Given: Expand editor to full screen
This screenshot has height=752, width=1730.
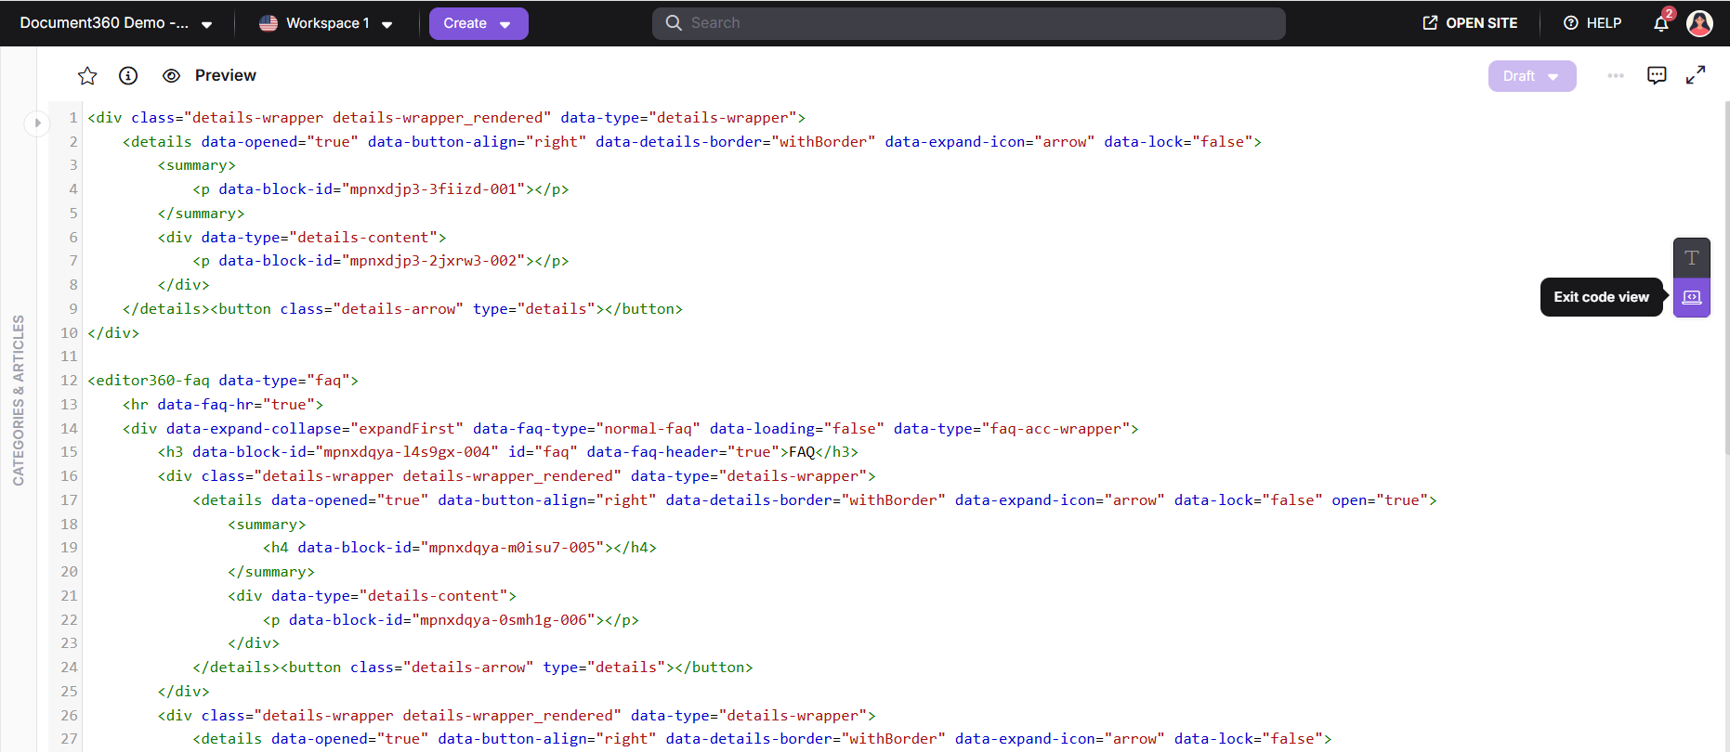Looking at the screenshot, I should pyautogui.click(x=1696, y=76).
